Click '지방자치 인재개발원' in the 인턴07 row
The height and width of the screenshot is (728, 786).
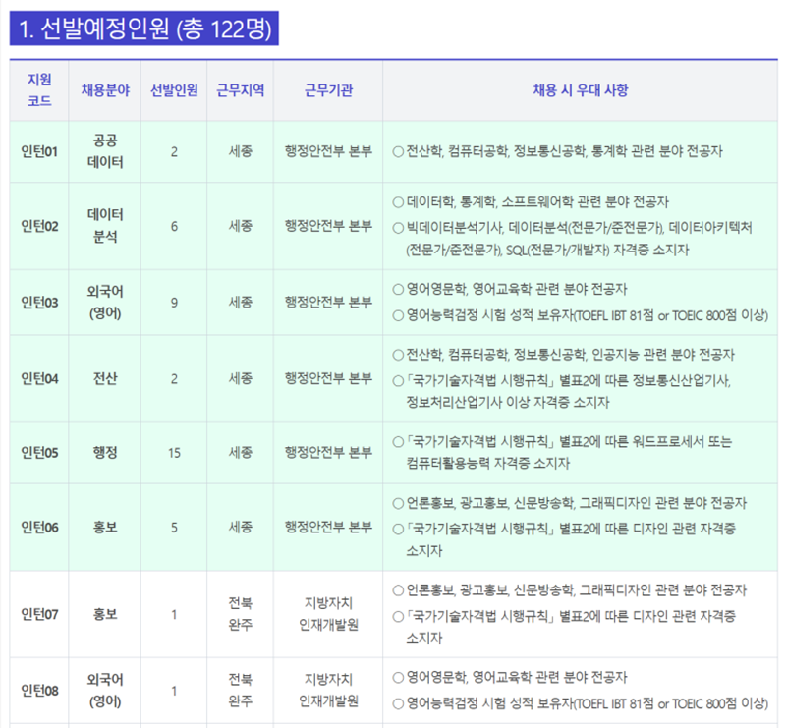(328, 614)
